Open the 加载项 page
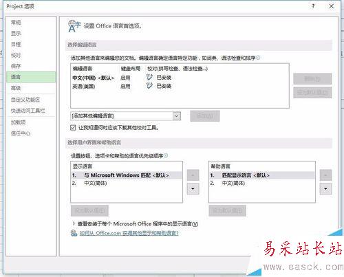This screenshot has height=277, width=344. [x=19, y=122]
